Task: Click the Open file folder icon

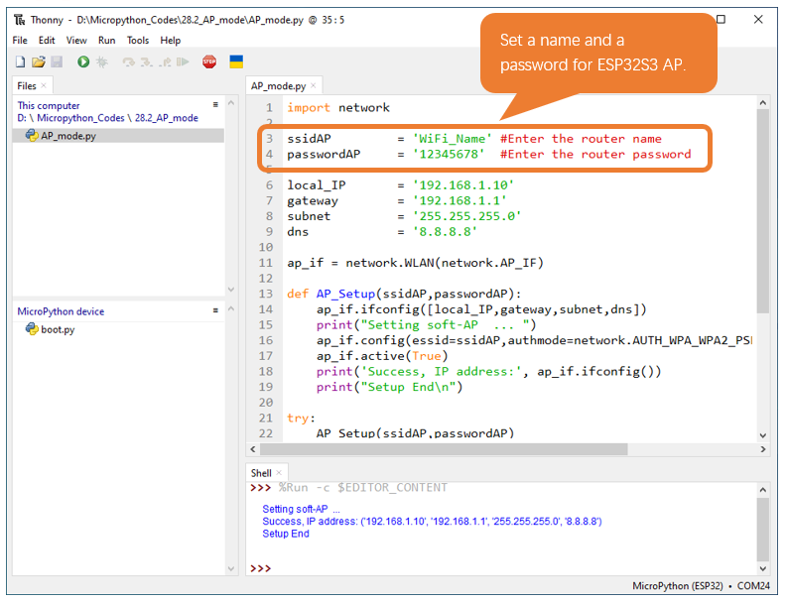Action: pos(38,61)
